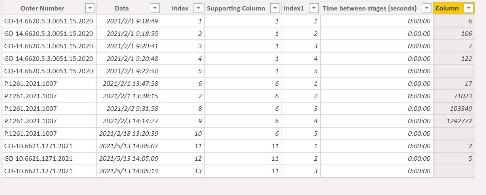The image size is (486, 195).
Task: Click Column value 7
Action: (x=454, y=46)
